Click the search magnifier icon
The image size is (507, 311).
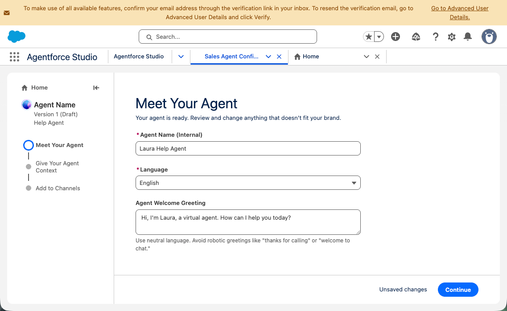tap(149, 37)
